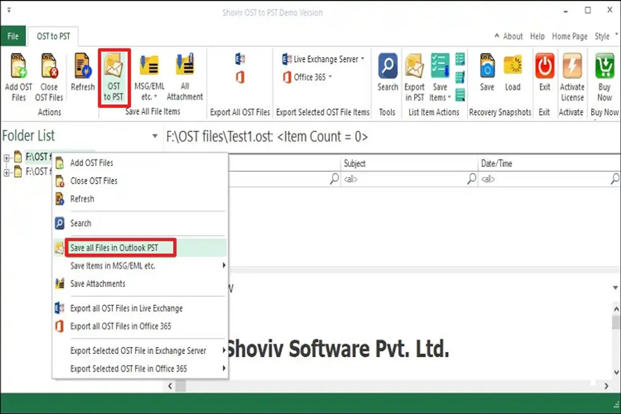The image size is (621, 414).
Task: Click the Home Page link
Action: [x=569, y=36]
